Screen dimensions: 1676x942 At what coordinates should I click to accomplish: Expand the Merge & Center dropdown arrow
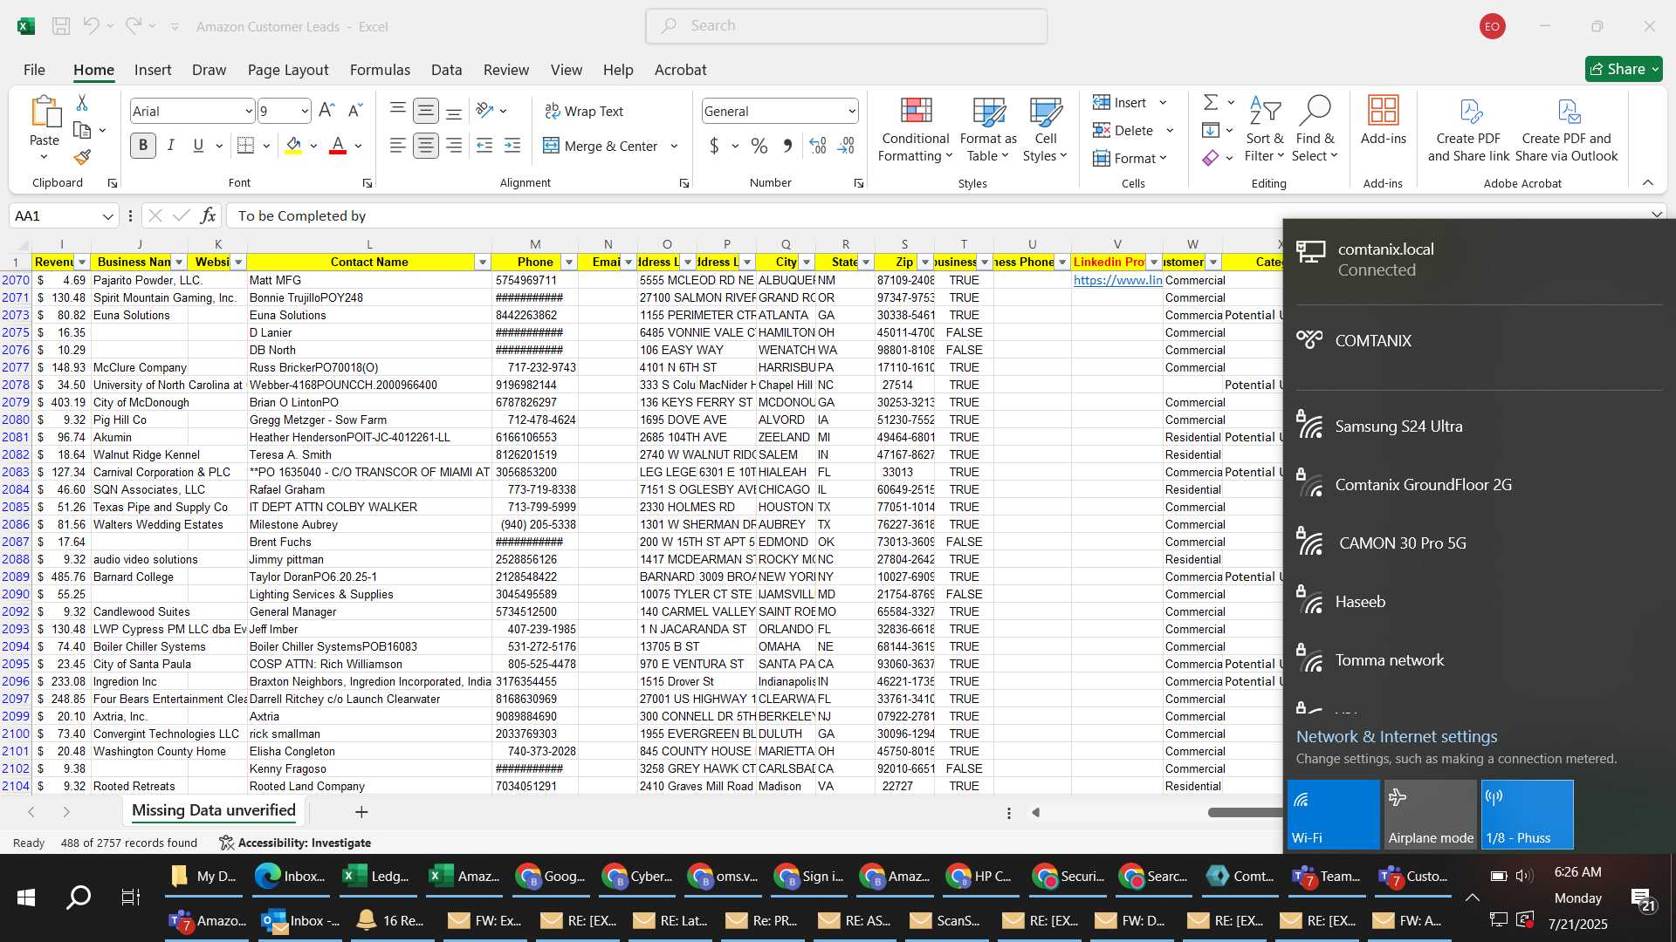point(674,147)
